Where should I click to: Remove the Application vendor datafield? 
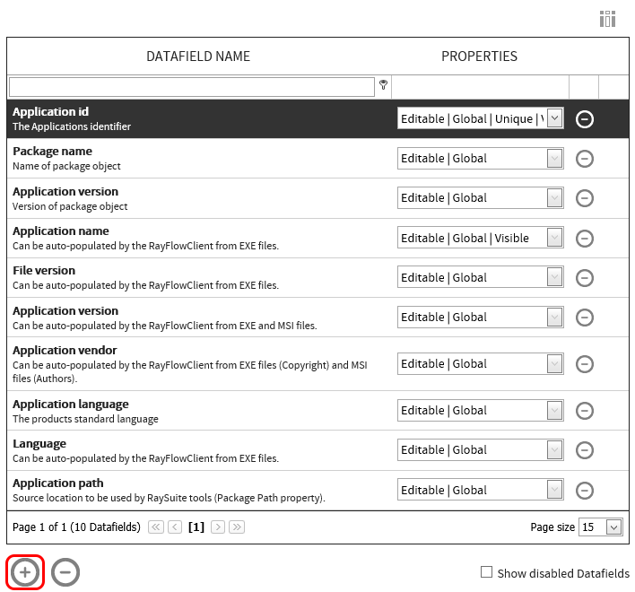tap(585, 364)
